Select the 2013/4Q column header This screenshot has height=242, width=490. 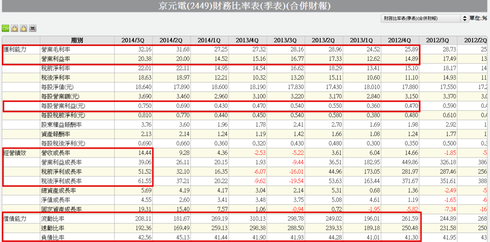click(x=247, y=41)
